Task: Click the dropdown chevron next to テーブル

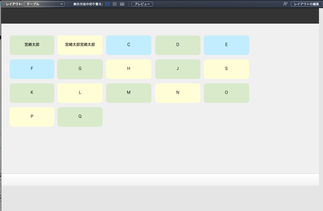Action: tap(61, 4)
